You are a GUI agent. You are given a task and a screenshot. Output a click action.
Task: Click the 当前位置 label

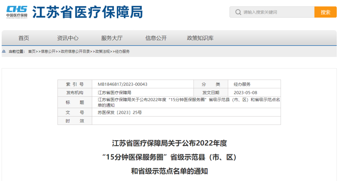click(17, 52)
